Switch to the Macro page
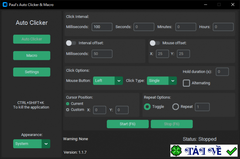This screenshot has height=159, width=240. [x=32, y=55]
